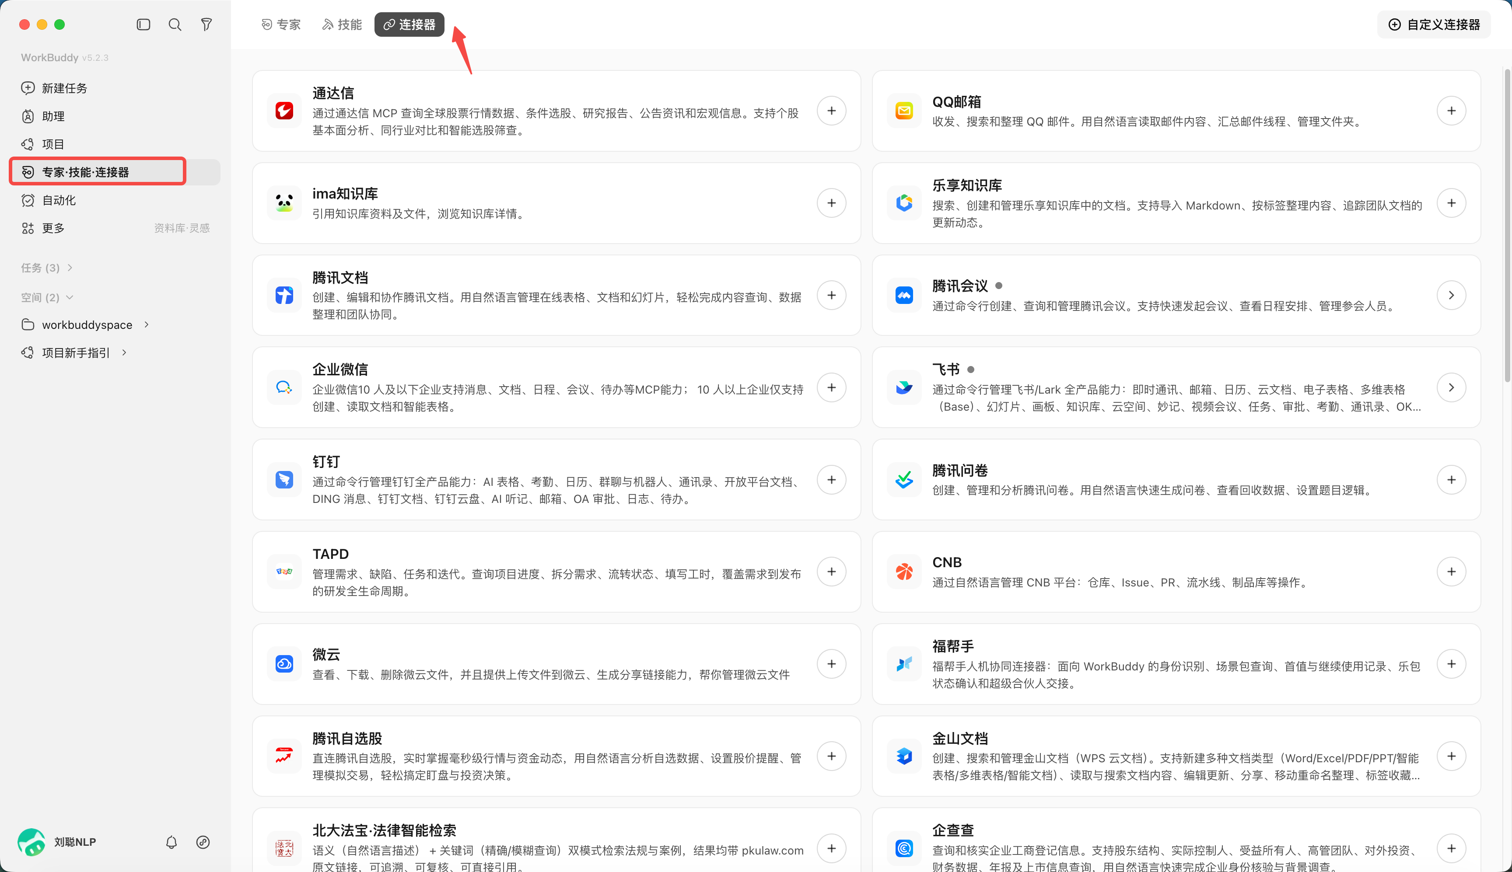Add the 企业微信 connector
Screen dimensions: 1512x872
(x=832, y=387)
